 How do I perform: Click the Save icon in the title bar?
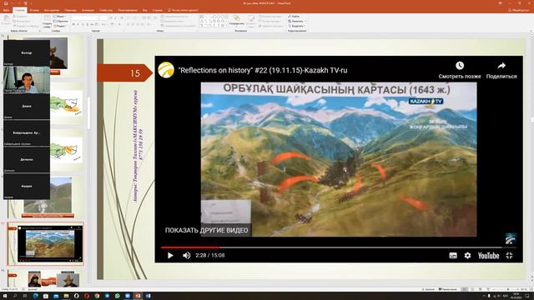[6, 3]
